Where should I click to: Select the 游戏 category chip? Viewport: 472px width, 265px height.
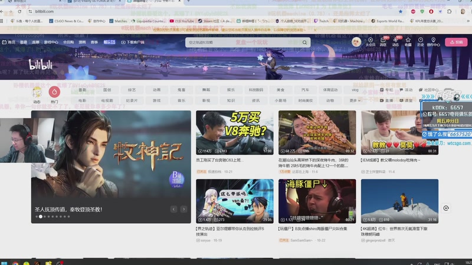(156, 101)
